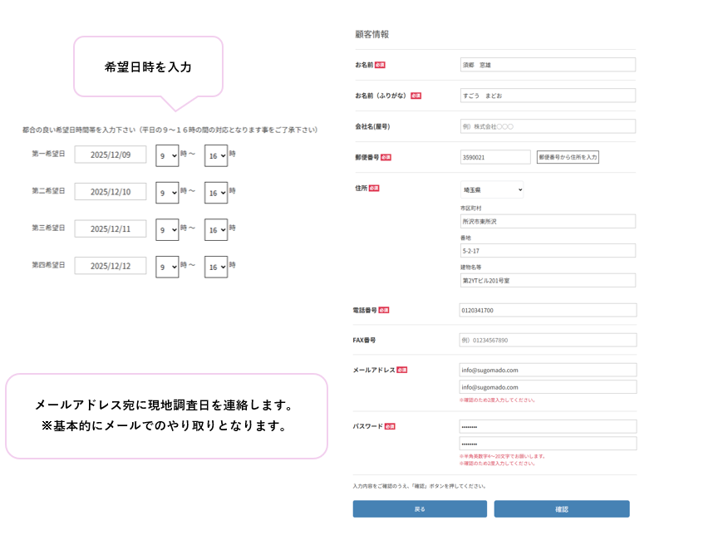Click the お名前 input field

click(x=548, y=65)
